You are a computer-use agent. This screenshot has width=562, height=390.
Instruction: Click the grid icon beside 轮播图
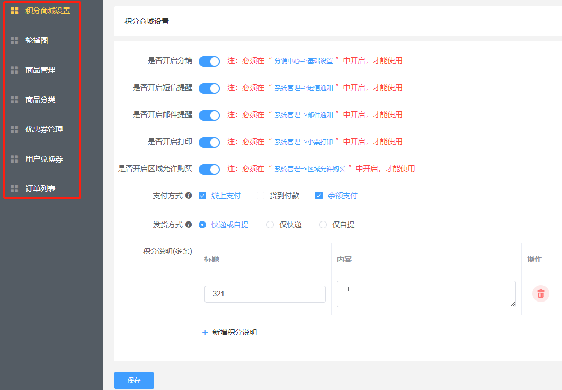tap(14, 40)
